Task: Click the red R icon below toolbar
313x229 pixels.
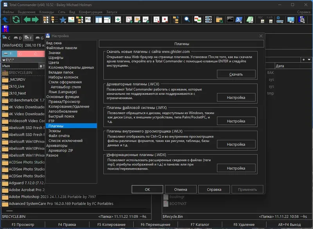Action: (x=5, y=28)
